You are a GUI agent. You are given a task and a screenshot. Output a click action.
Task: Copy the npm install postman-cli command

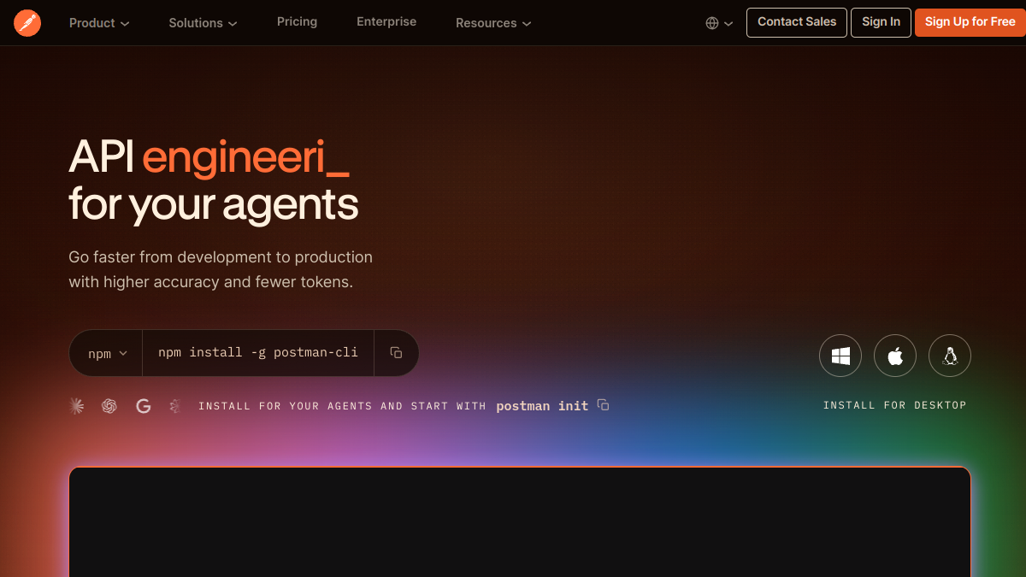click(396, 353)
